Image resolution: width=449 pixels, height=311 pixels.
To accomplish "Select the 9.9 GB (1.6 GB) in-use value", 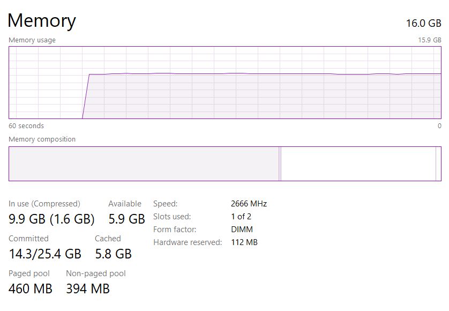I will (x=51, y=219).
